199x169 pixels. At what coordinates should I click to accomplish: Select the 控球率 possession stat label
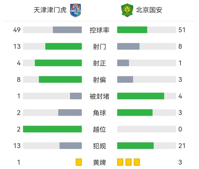click(99, 30)
